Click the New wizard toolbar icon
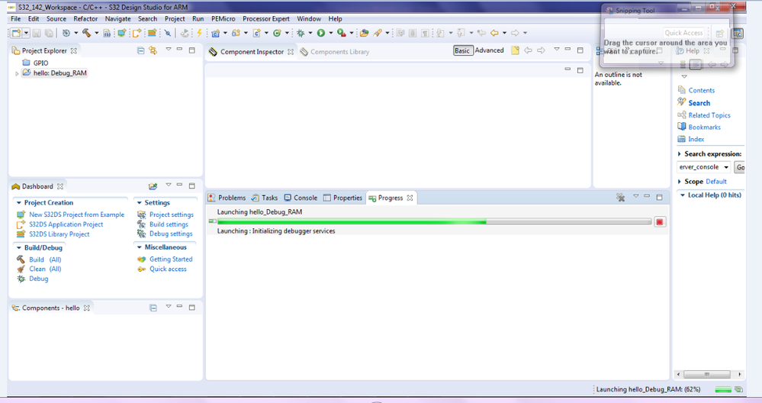 coord(16,33)
